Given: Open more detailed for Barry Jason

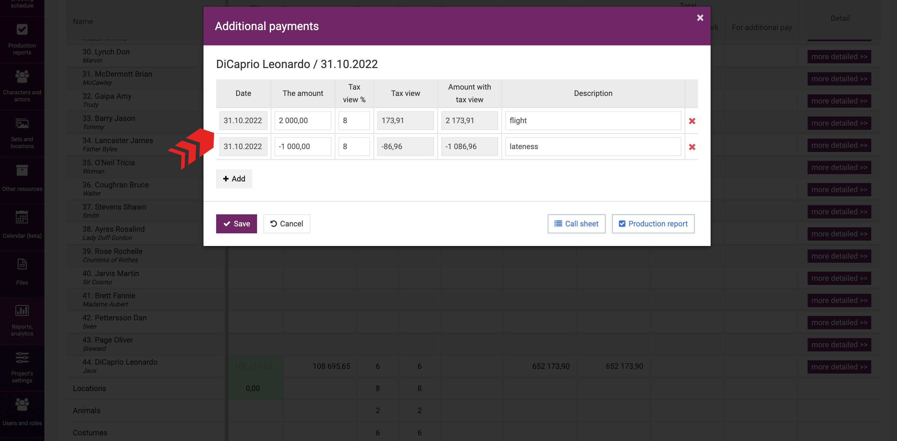Looking at the screenshot, I should (x=839, y=123).
